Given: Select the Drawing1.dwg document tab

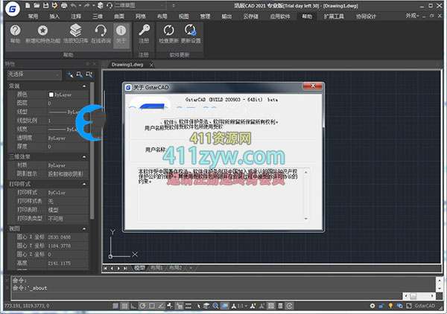Looking at the screenshot, I should point(126,65).
